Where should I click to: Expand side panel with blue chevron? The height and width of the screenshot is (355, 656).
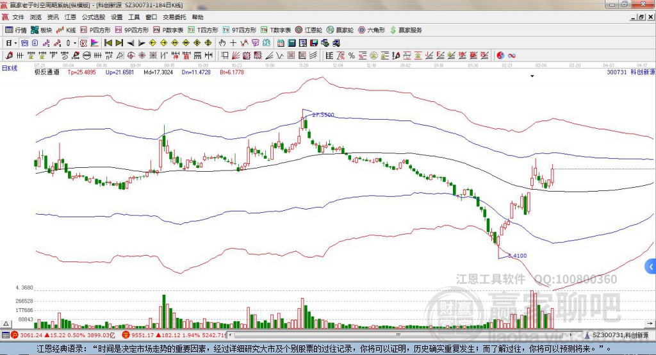pos(651,267)
